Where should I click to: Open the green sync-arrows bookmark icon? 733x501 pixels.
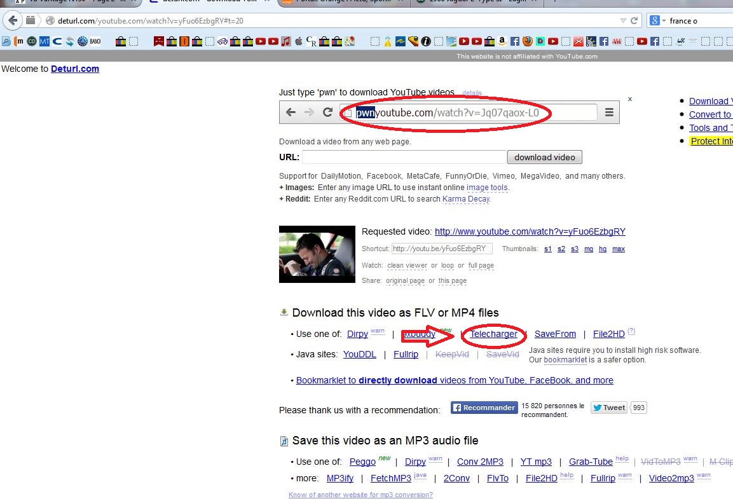point(70,41)
